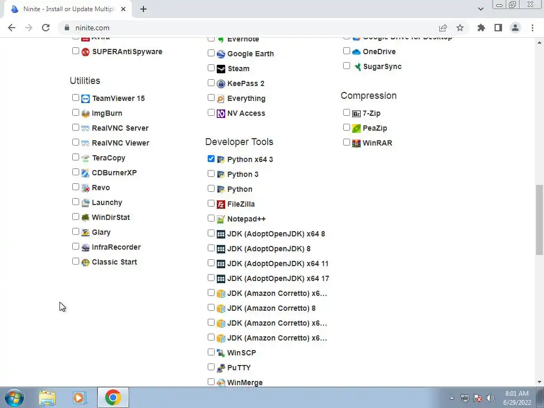Click the WinSCP icon
This screenshot has height=408, width=544.
[x=221, y=353]
